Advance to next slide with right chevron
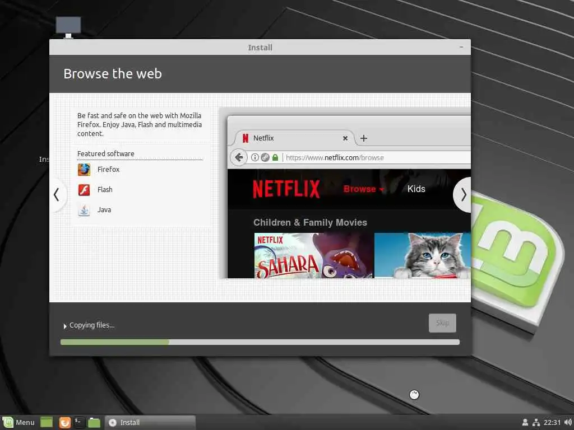This screenshot has height=430, width=574. 463,194
